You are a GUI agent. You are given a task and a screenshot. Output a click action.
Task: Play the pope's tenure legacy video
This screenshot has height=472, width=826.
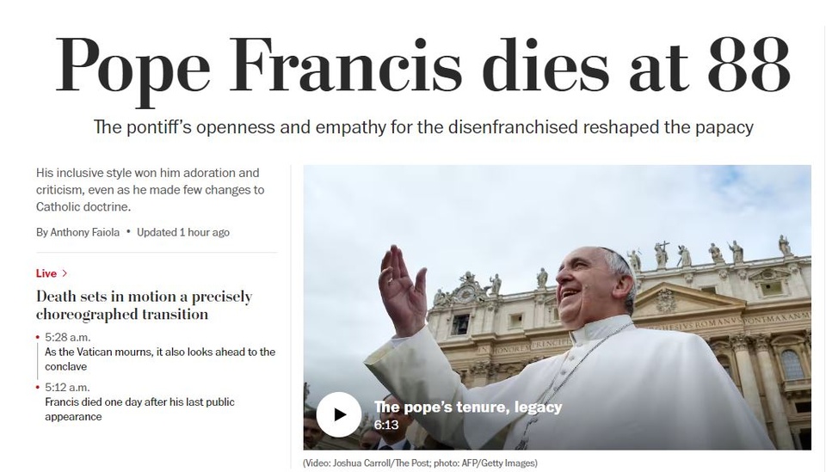(x=338, y=414)
